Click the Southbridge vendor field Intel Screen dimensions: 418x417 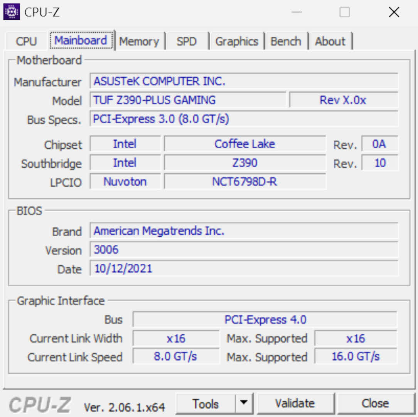125,163
